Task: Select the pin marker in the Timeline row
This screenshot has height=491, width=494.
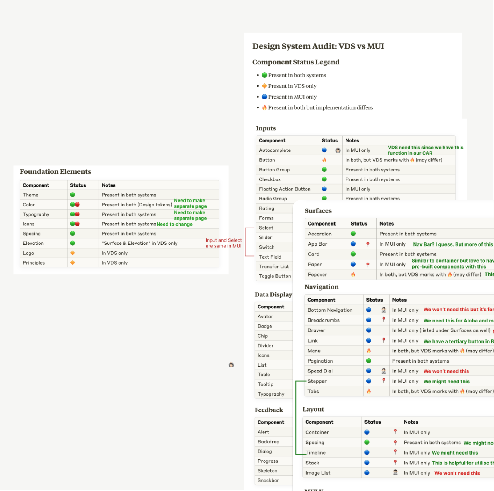Action: point(395,452)
